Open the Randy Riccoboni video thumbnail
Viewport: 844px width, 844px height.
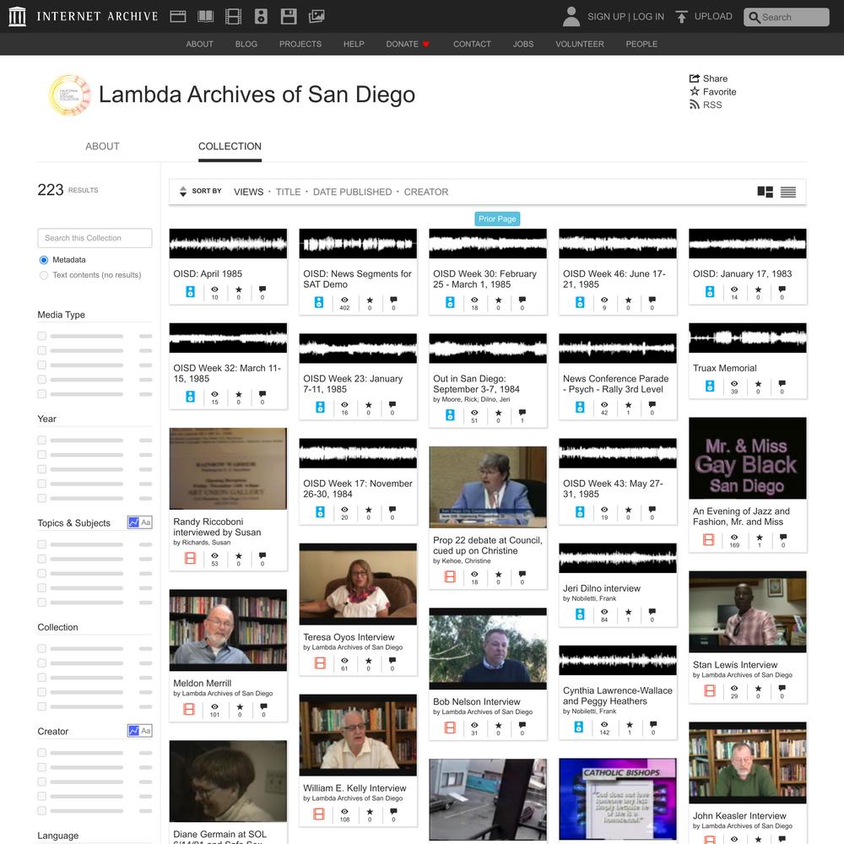pyautogui.click(x=228, y=468)
